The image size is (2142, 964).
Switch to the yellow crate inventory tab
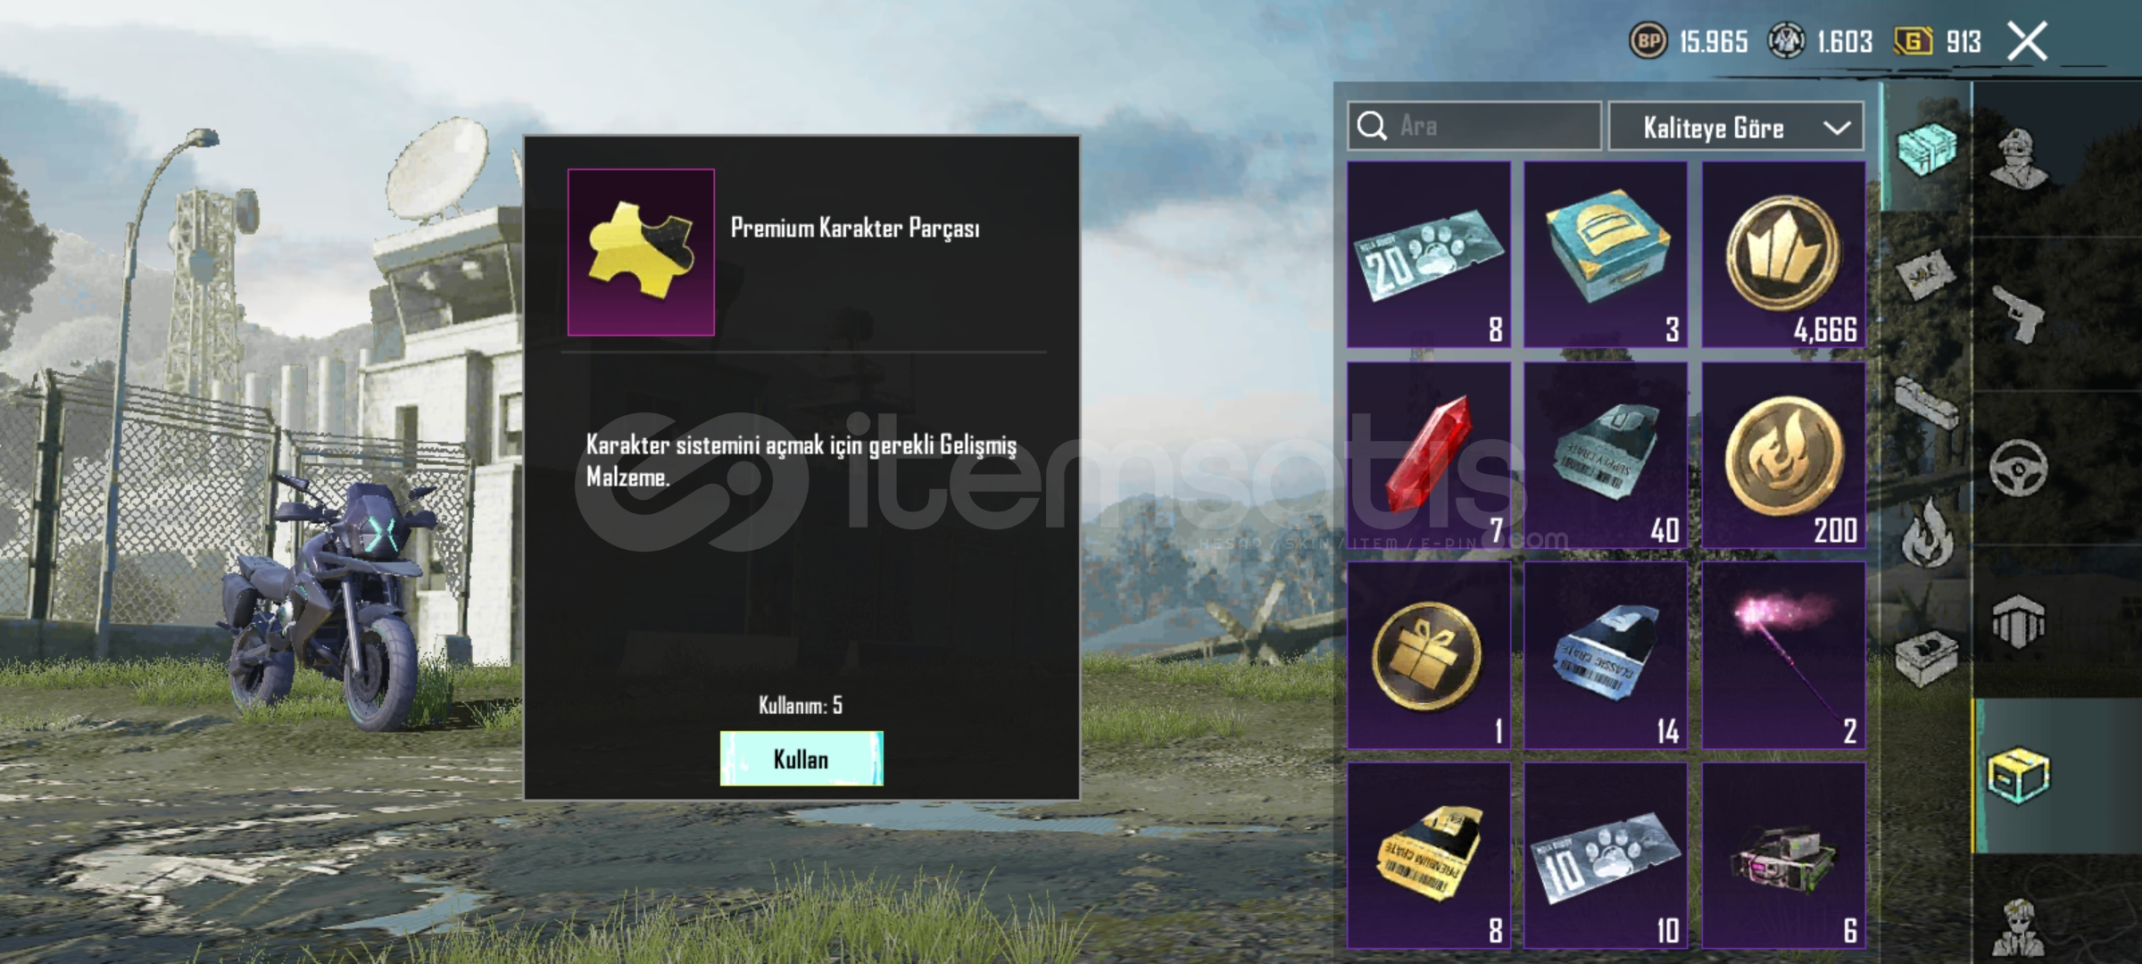coord(2019,777)
